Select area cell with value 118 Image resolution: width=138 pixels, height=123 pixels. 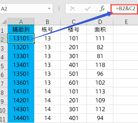(x=100, y=65)
